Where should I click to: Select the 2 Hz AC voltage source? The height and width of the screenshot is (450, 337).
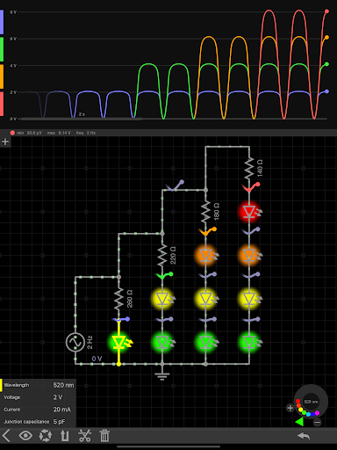pos(75,342)
